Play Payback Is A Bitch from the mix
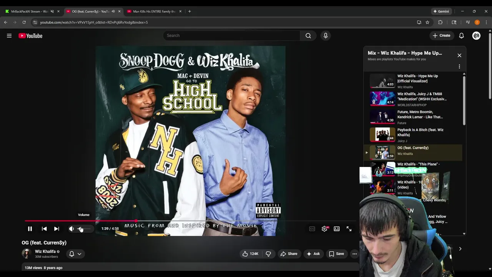Screen dimensions: 492x277 coord(413,135)
